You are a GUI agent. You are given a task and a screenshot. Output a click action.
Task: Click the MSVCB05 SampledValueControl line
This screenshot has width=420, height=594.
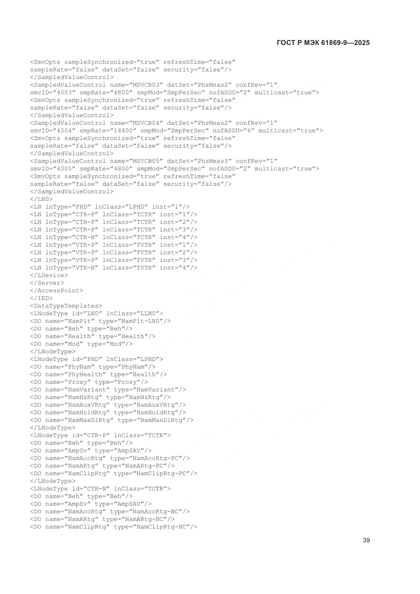tap(154, 161)
